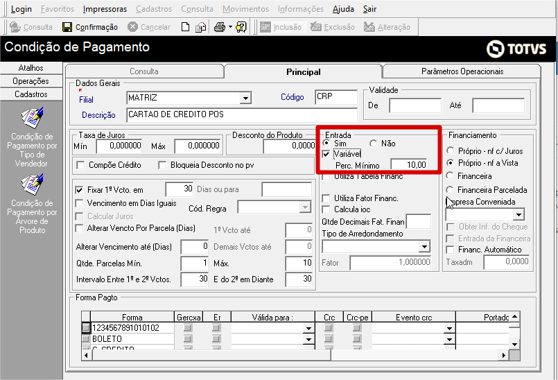Click the grid vertical scroll up arrow
This screenshot has width=558, height=380.
click(x=514, y=316)
